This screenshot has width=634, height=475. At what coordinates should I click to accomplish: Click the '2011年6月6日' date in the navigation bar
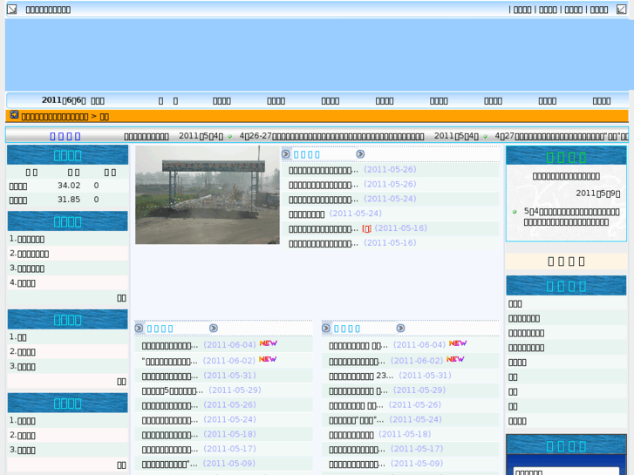pos(64,100)
